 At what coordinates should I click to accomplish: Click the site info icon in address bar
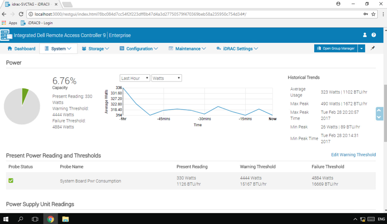(31, 14)
